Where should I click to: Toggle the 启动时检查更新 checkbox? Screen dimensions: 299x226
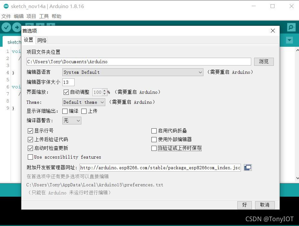(30, 148)
